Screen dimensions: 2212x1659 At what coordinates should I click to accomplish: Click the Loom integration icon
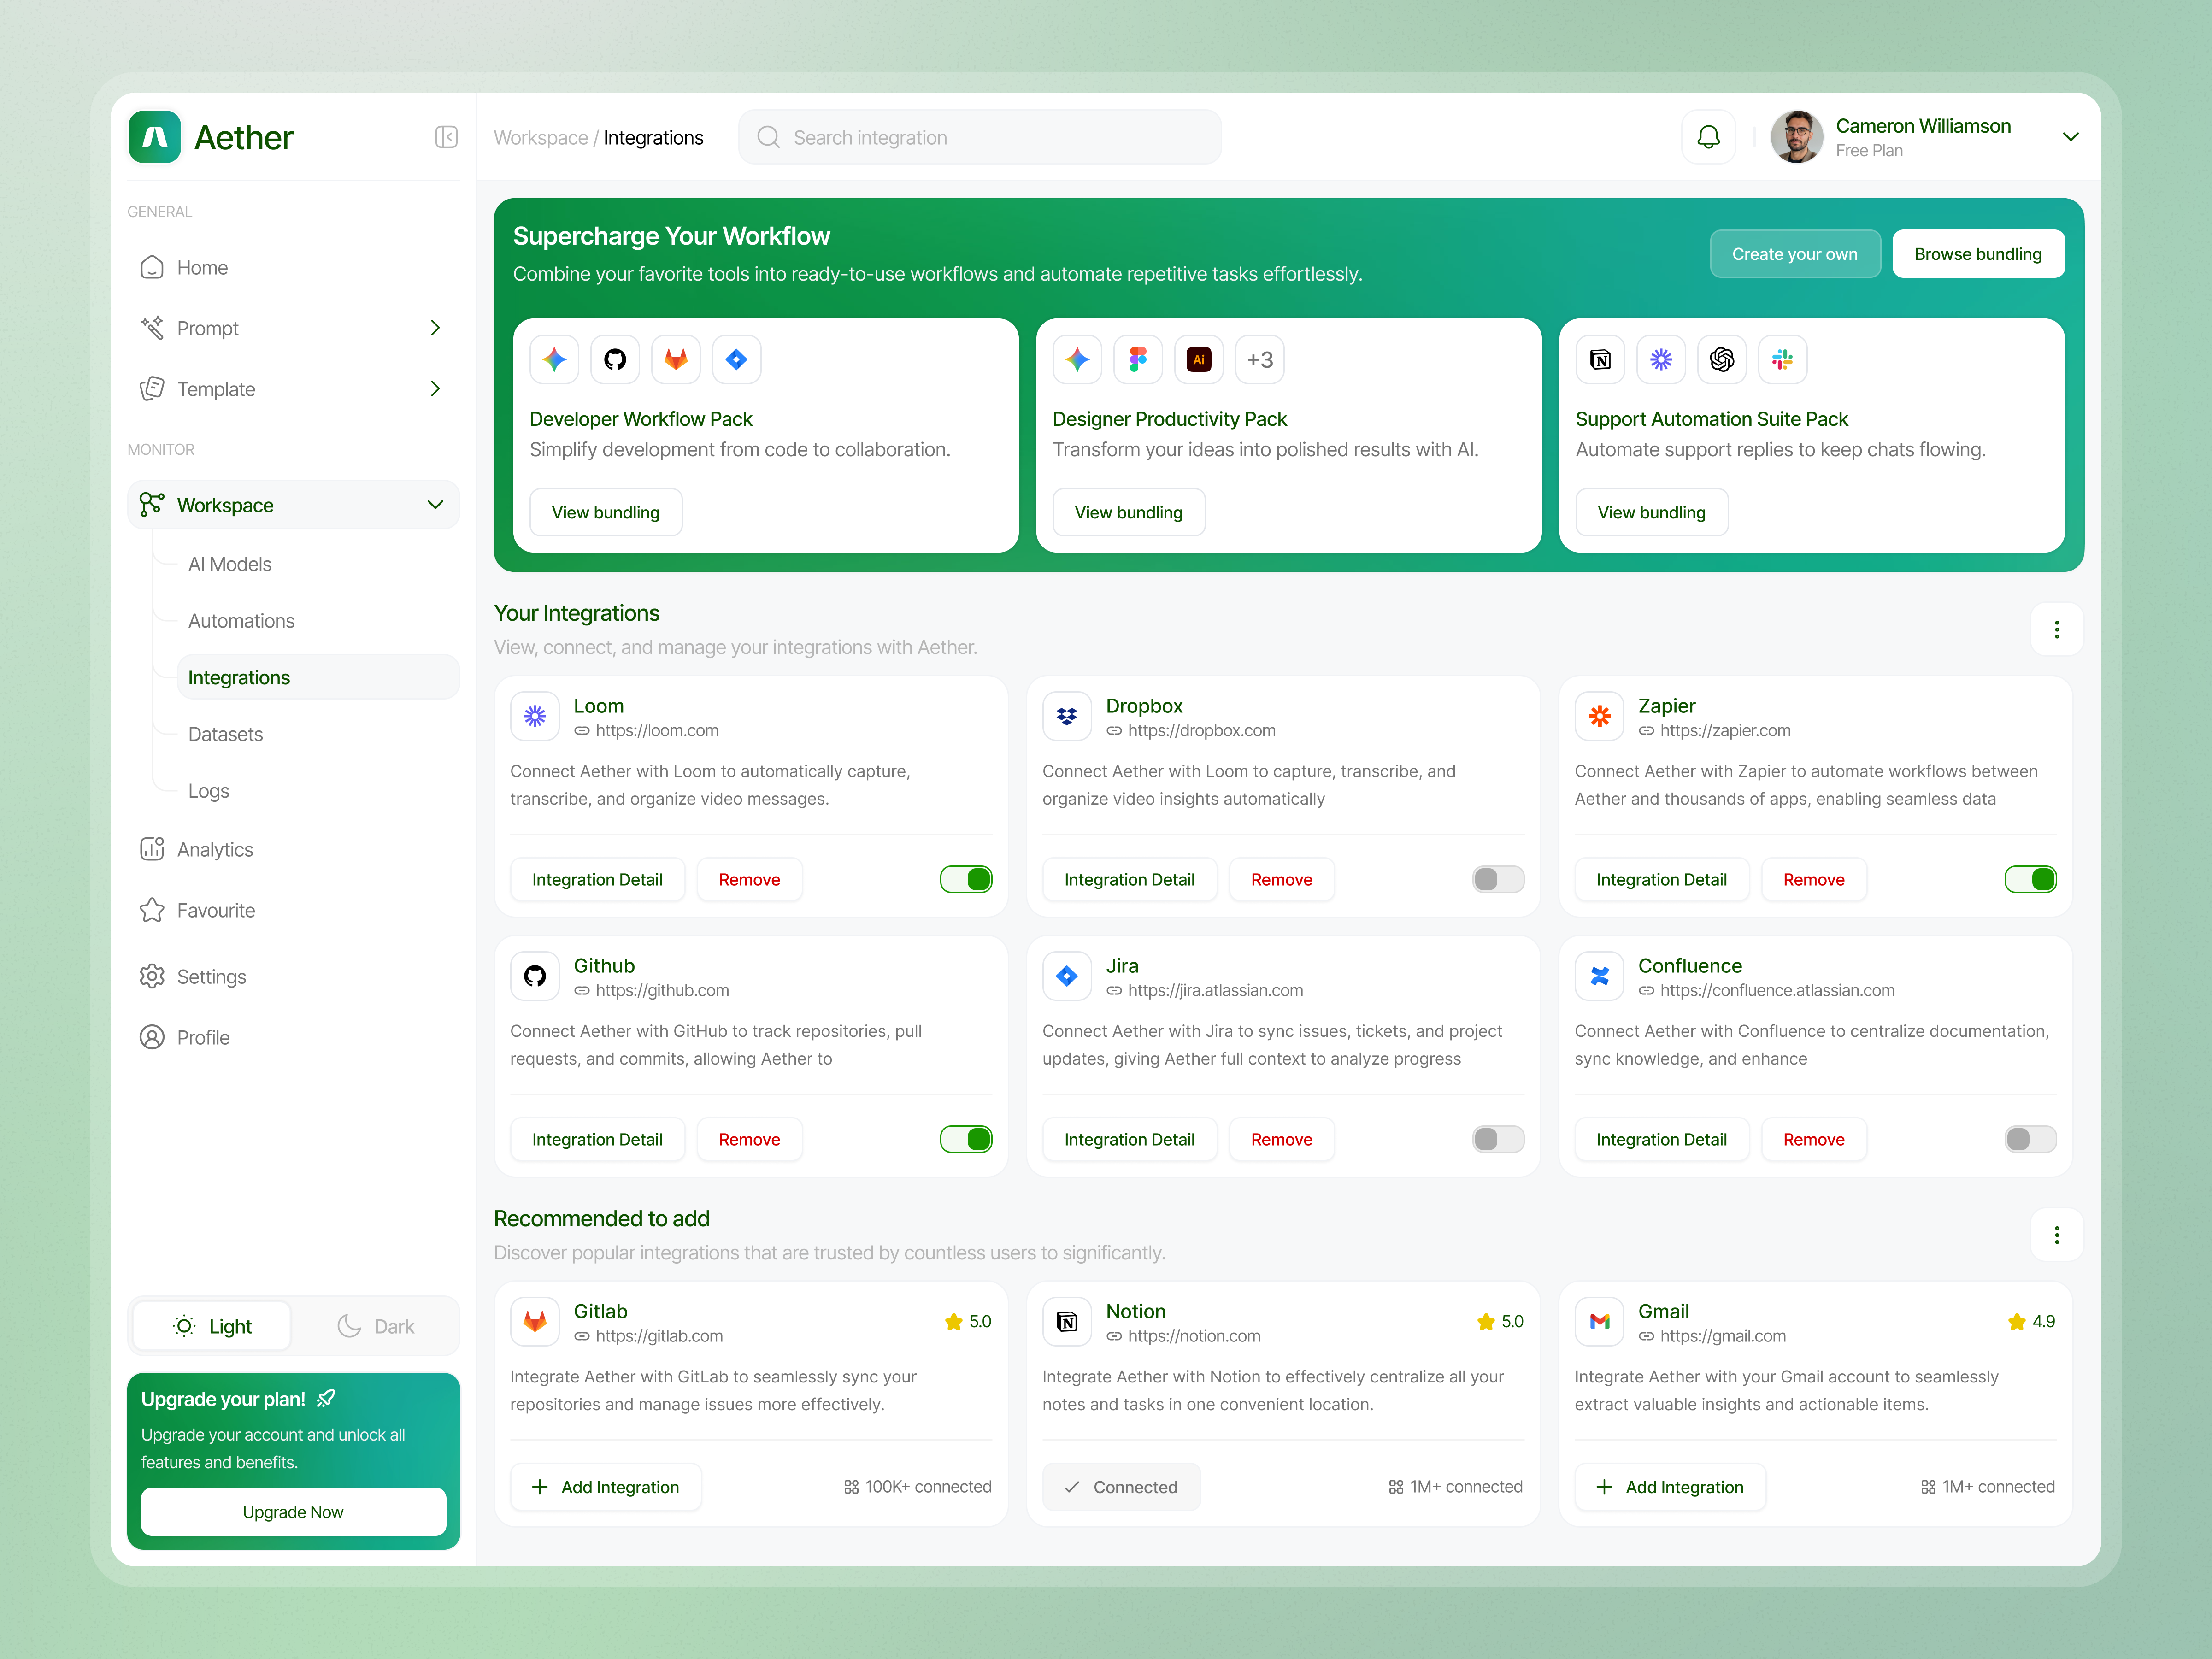535,716
